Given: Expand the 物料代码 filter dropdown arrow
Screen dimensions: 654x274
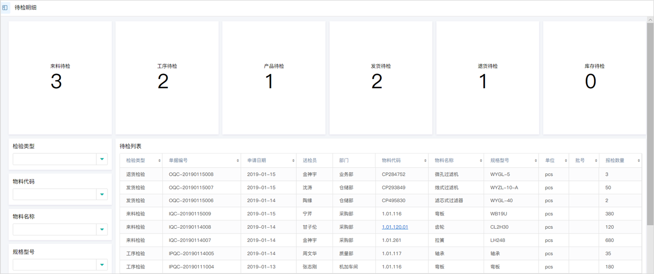Looking at the screenshot, I should coord(102,195).
